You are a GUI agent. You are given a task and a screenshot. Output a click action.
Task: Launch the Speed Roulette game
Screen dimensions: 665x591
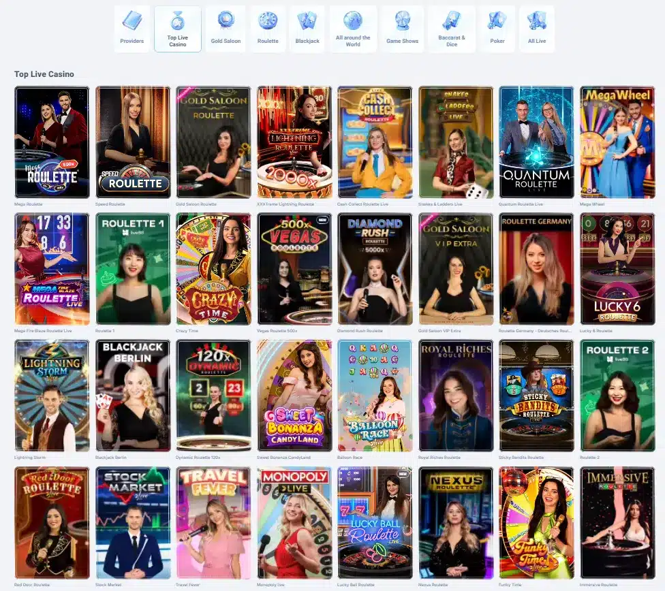click(x=133, y=142)
